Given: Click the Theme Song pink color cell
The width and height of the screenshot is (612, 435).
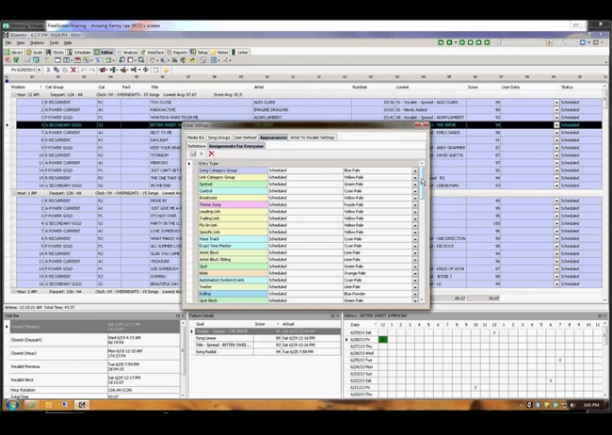Looking at the screenshot, I should click(233, 204).
